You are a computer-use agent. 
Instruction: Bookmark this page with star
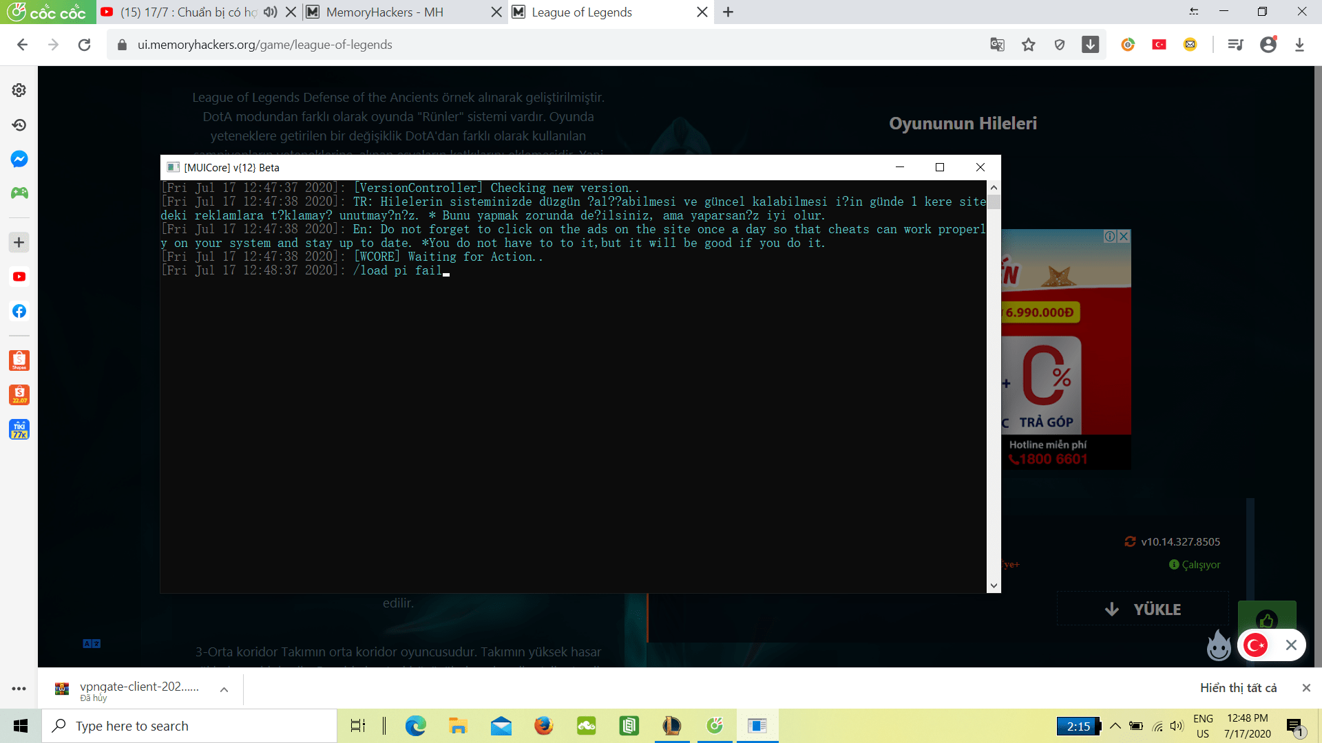coord(1029,45)
